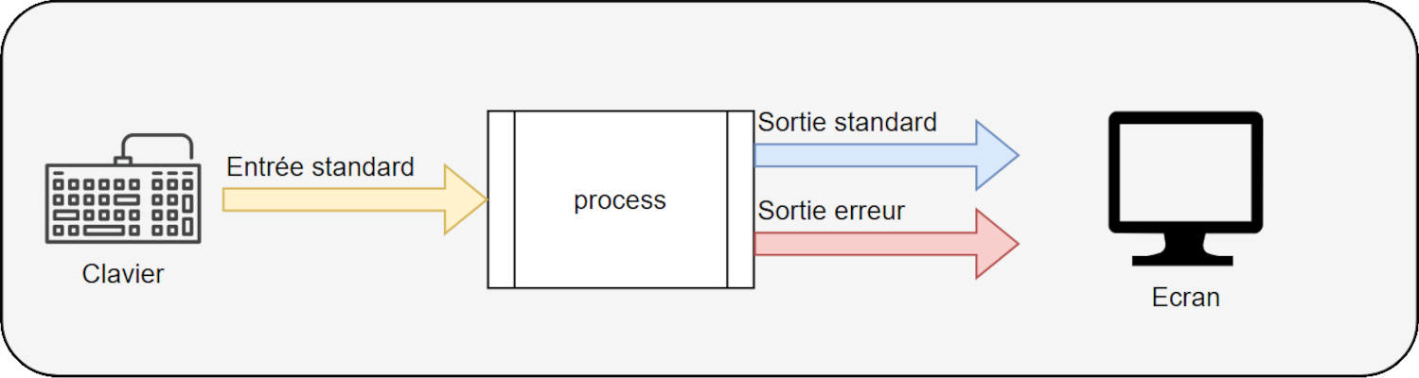Image resolution: width=1419 pixels, height=378 pixels.
Task: Click the arrowhead of the yellow input arrow
Action: 466,199
